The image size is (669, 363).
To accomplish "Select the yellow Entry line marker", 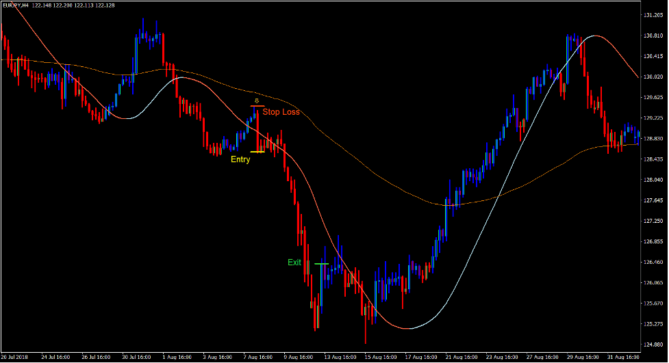I will point(257,152).
